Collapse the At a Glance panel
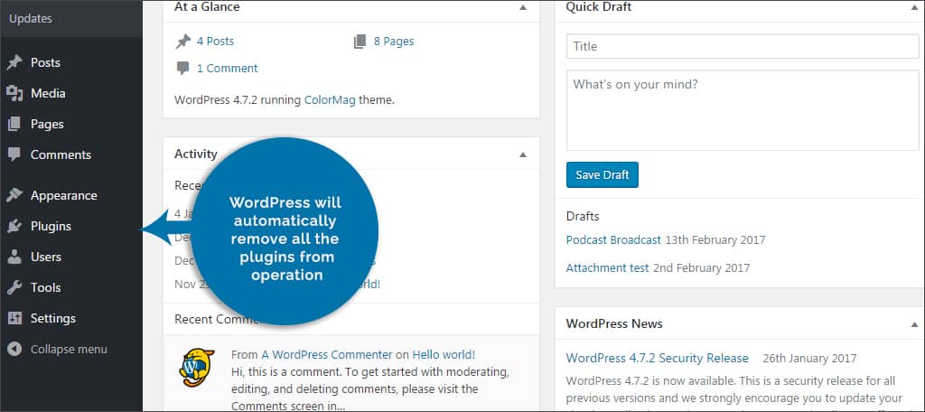The height and width of the screenshot is (412, 925). point(523,7)
